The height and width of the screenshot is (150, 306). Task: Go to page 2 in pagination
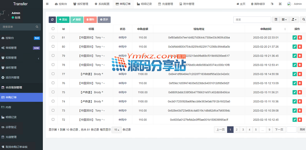pos(237,130)
